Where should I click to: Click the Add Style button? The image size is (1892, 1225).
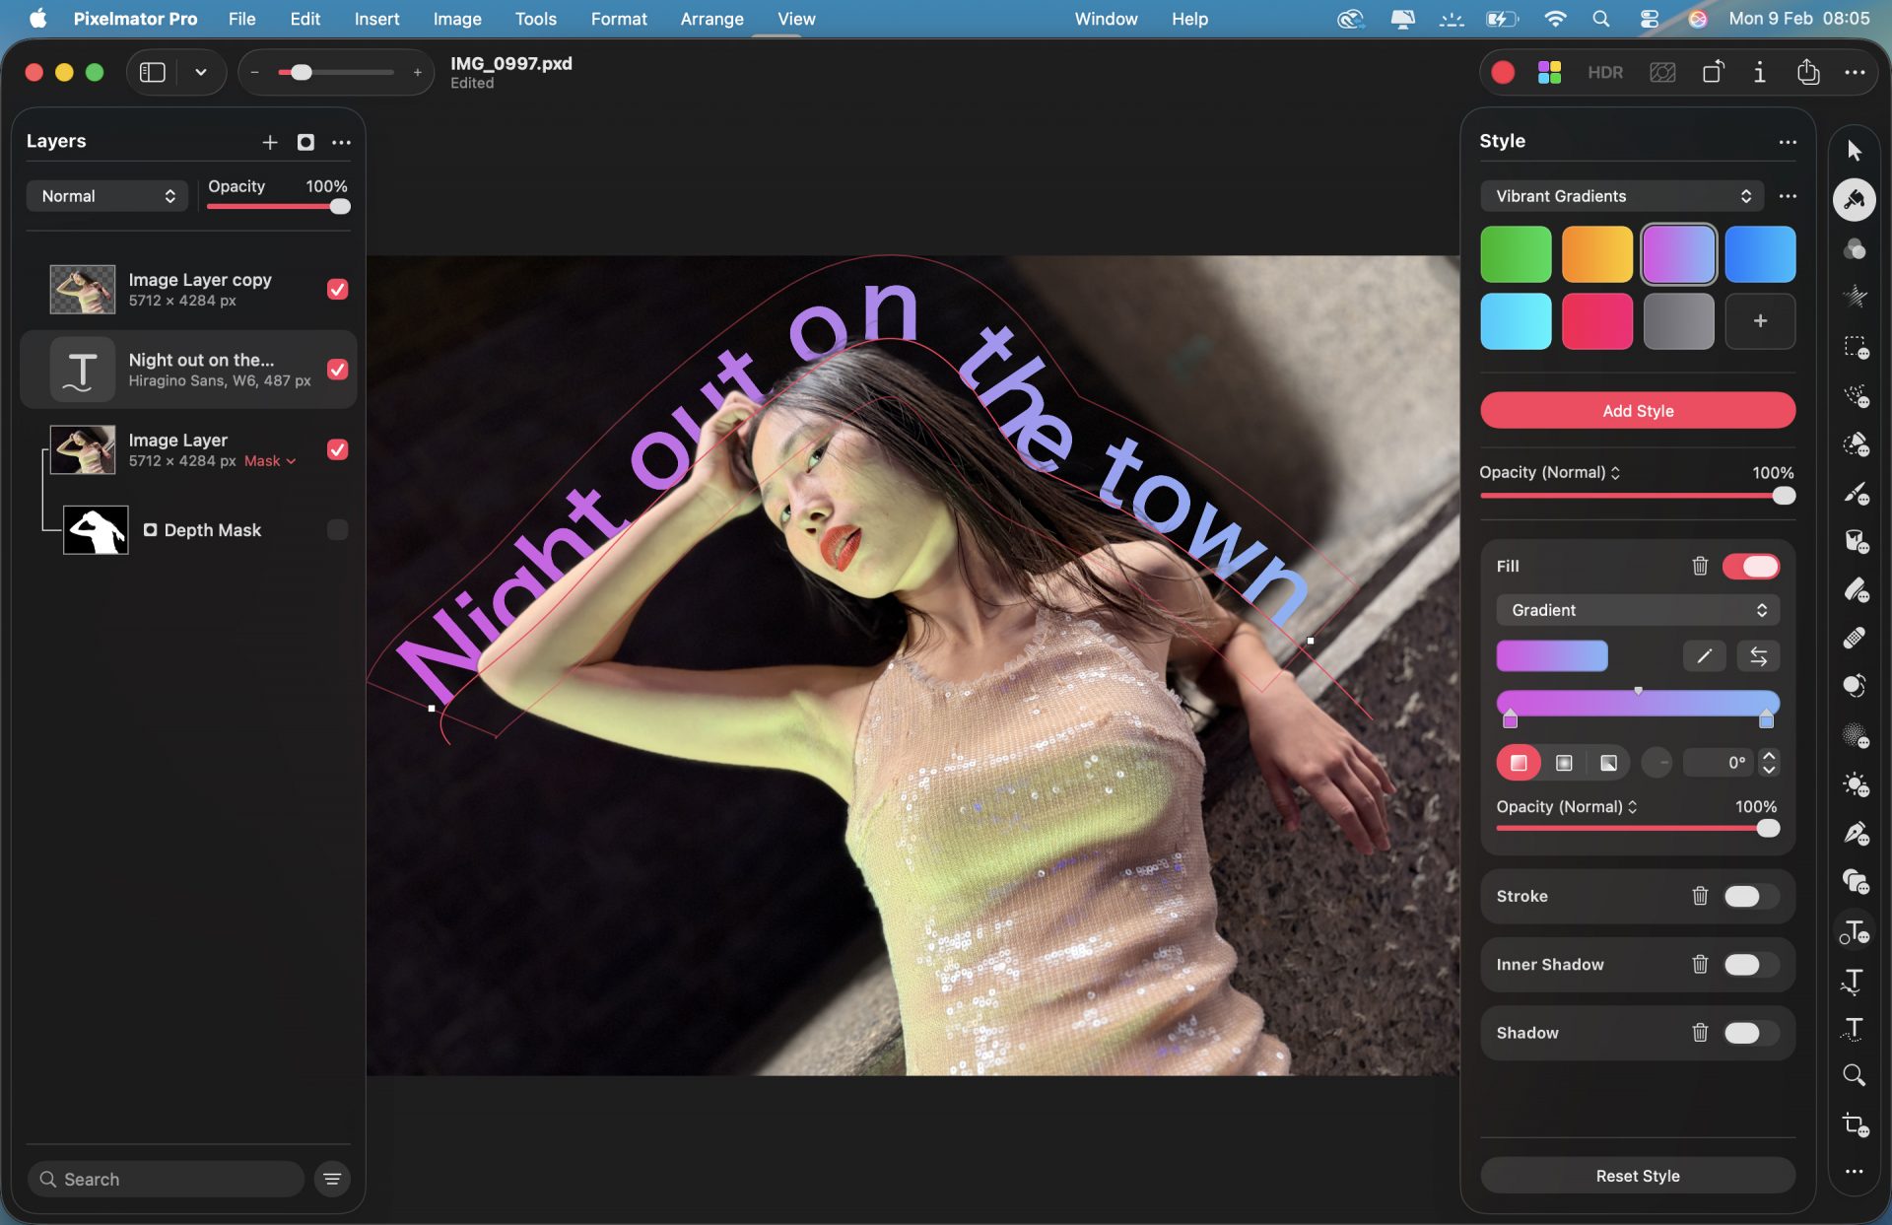(1636, 410)
